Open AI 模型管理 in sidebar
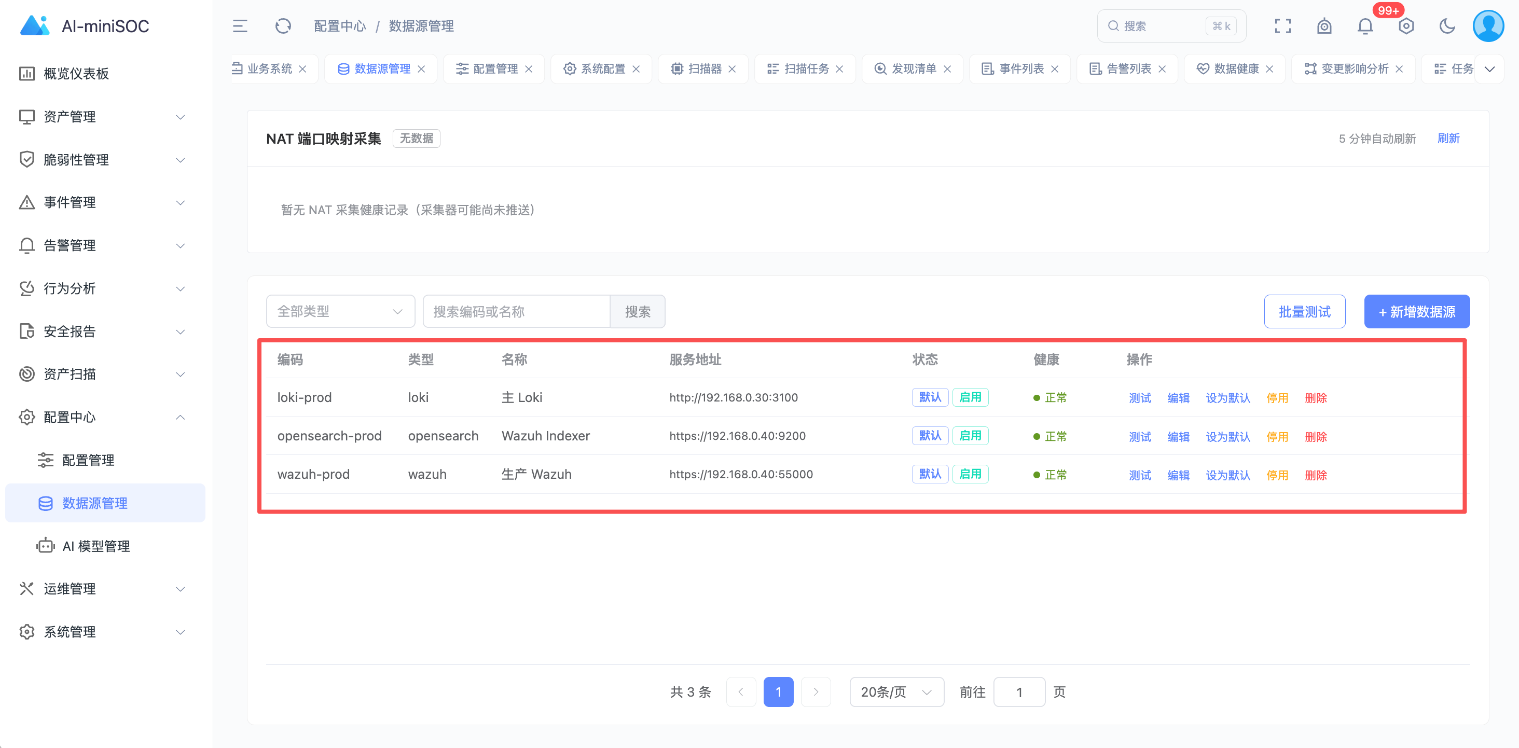 [106, 546]
